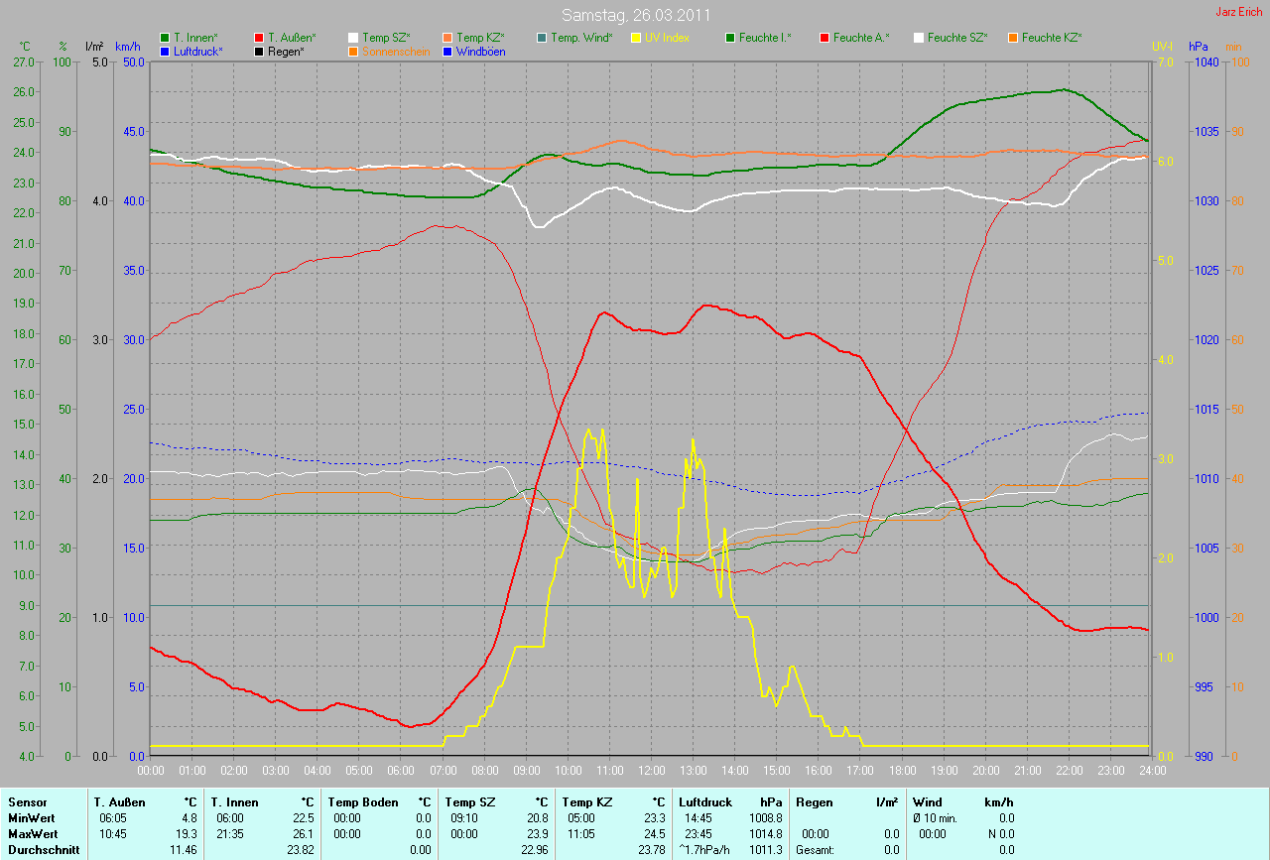
Task: Click the 12:00 time axis label
Action: pos(651,770)
